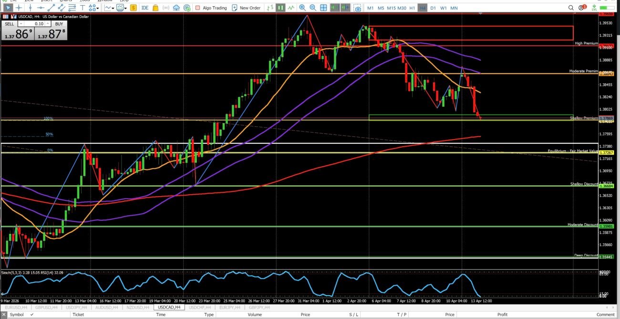The width and height of the screenshot is (620, 319).
Task: Click the BUY button on one-click panel
Action: point(59,23)
